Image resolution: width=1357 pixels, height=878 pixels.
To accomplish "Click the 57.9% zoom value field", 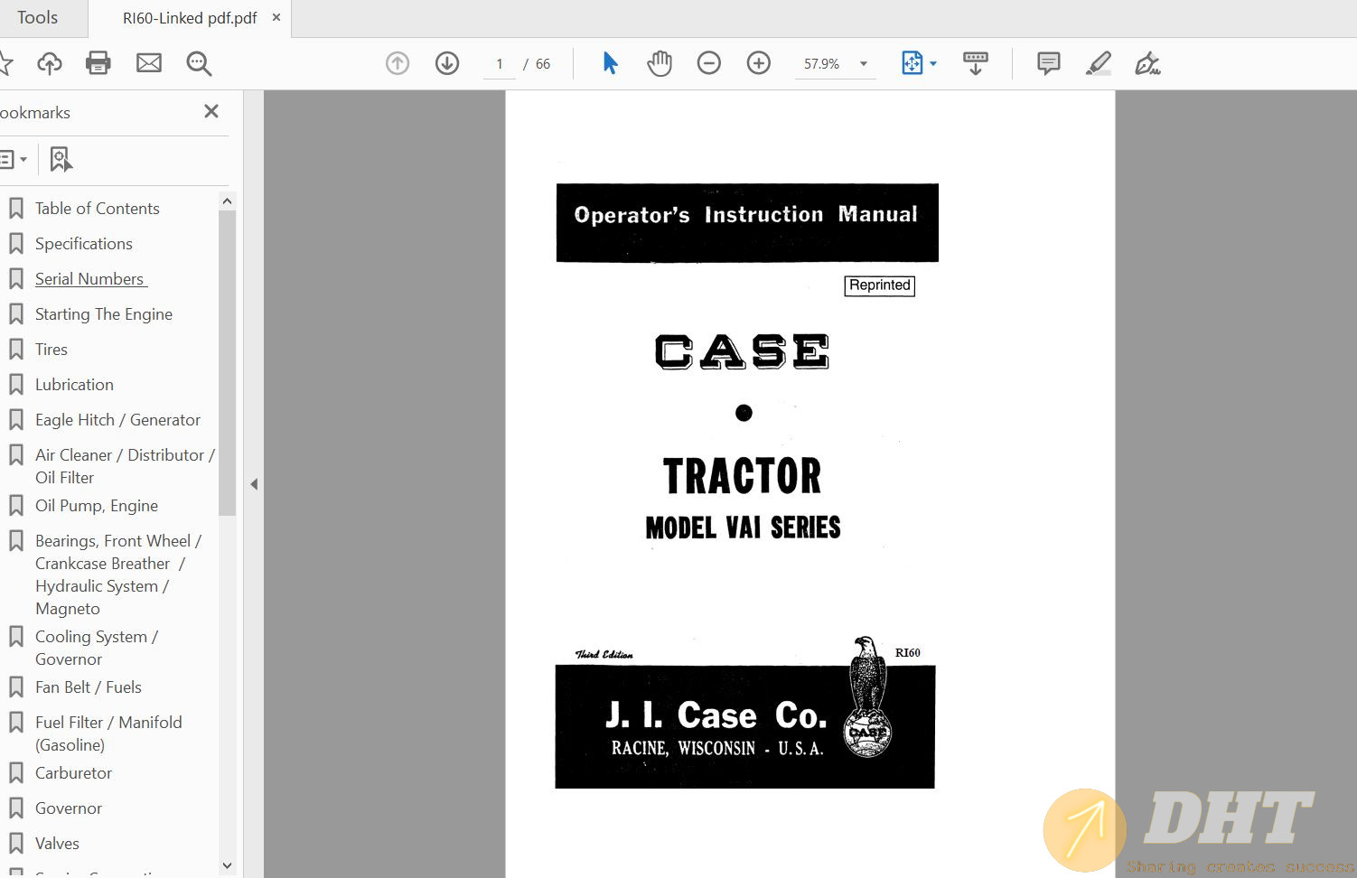I will (x=822, y=64).
